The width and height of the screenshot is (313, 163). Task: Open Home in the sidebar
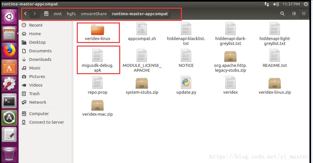(x=35, y=34)
